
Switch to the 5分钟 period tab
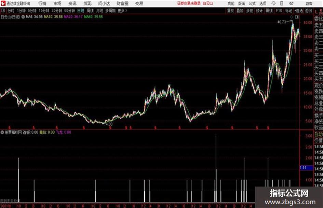(32, 11)
